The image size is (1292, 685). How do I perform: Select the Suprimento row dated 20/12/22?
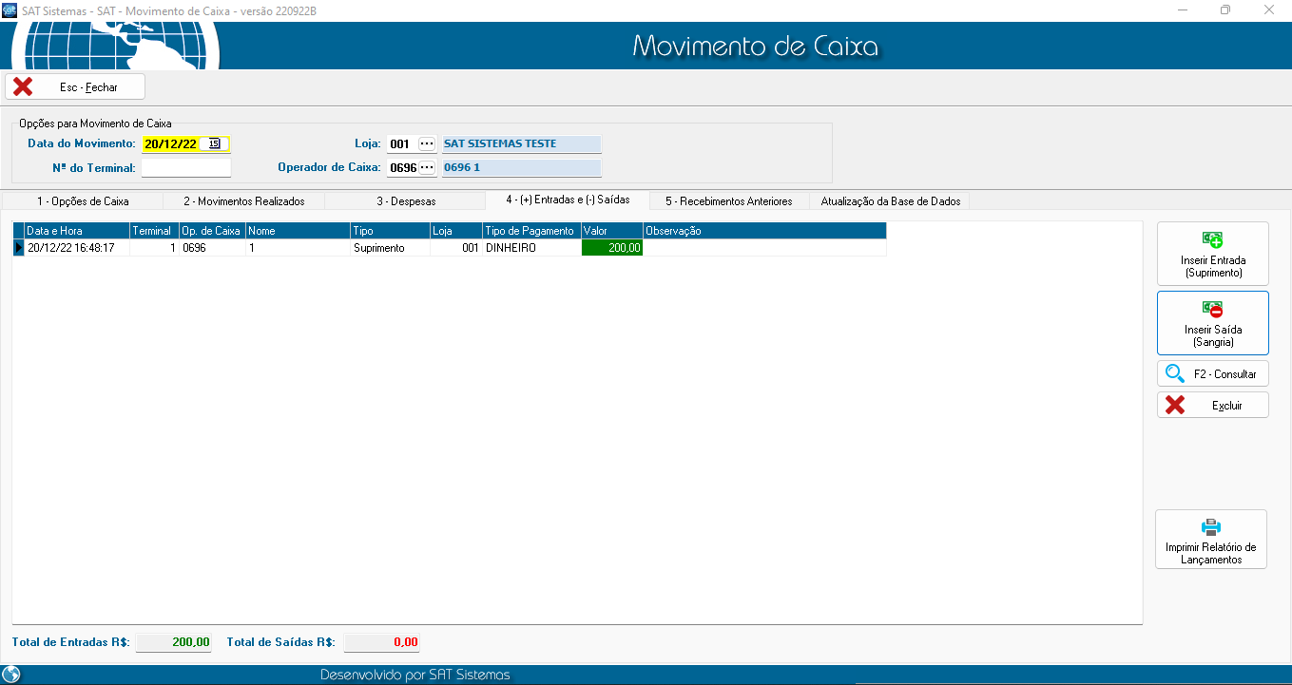pyautogui.click(x=378, y=248)
